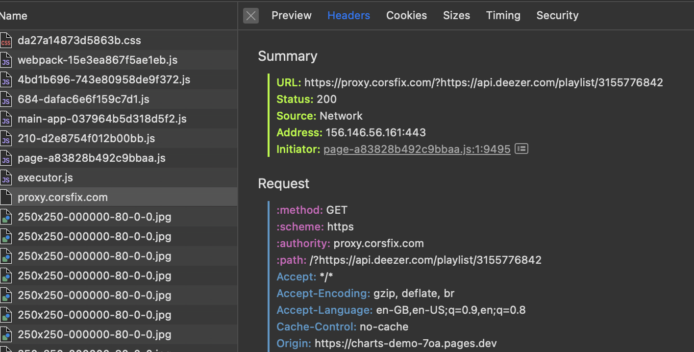Click the Source Network value
Image resolution: width=694 pixels, height=352 pixels.
341,116
